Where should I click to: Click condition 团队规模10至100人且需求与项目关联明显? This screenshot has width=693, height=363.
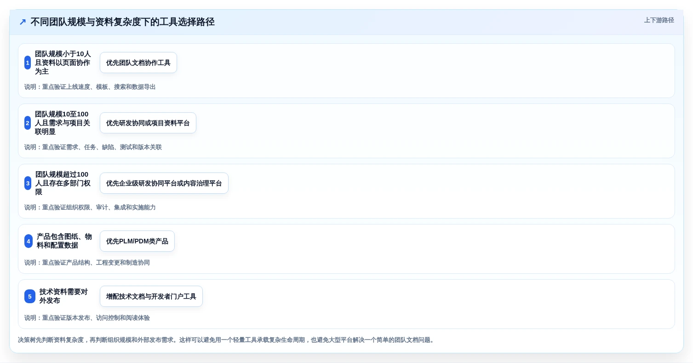63,123
